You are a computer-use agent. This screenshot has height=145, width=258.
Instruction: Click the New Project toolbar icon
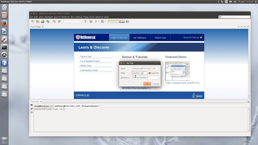37,21
